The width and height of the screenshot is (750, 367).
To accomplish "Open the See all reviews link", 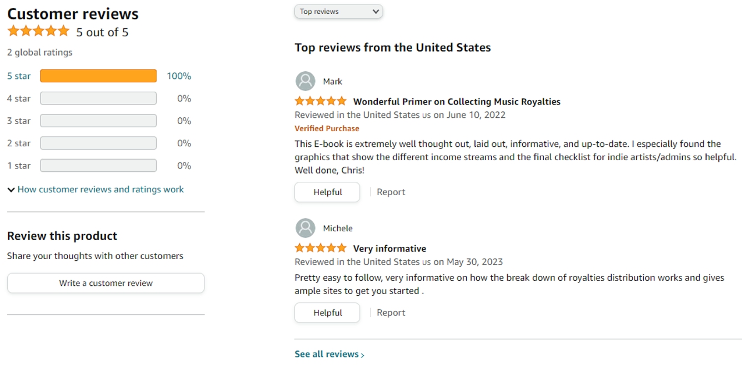I will pyautogui.click(x=327, y=354).
